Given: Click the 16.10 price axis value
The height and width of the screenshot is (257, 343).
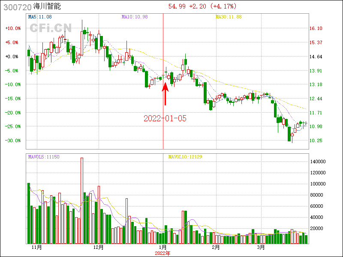Looking at the screenshot, I should pyautogui.click(x=316, y=28).
